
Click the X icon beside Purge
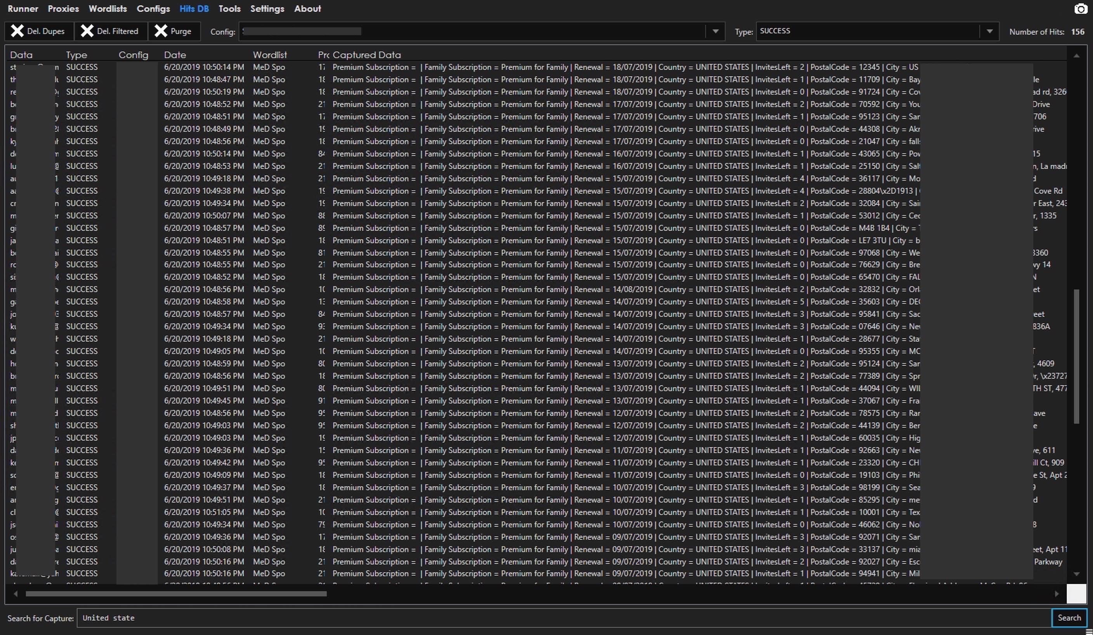161,31
